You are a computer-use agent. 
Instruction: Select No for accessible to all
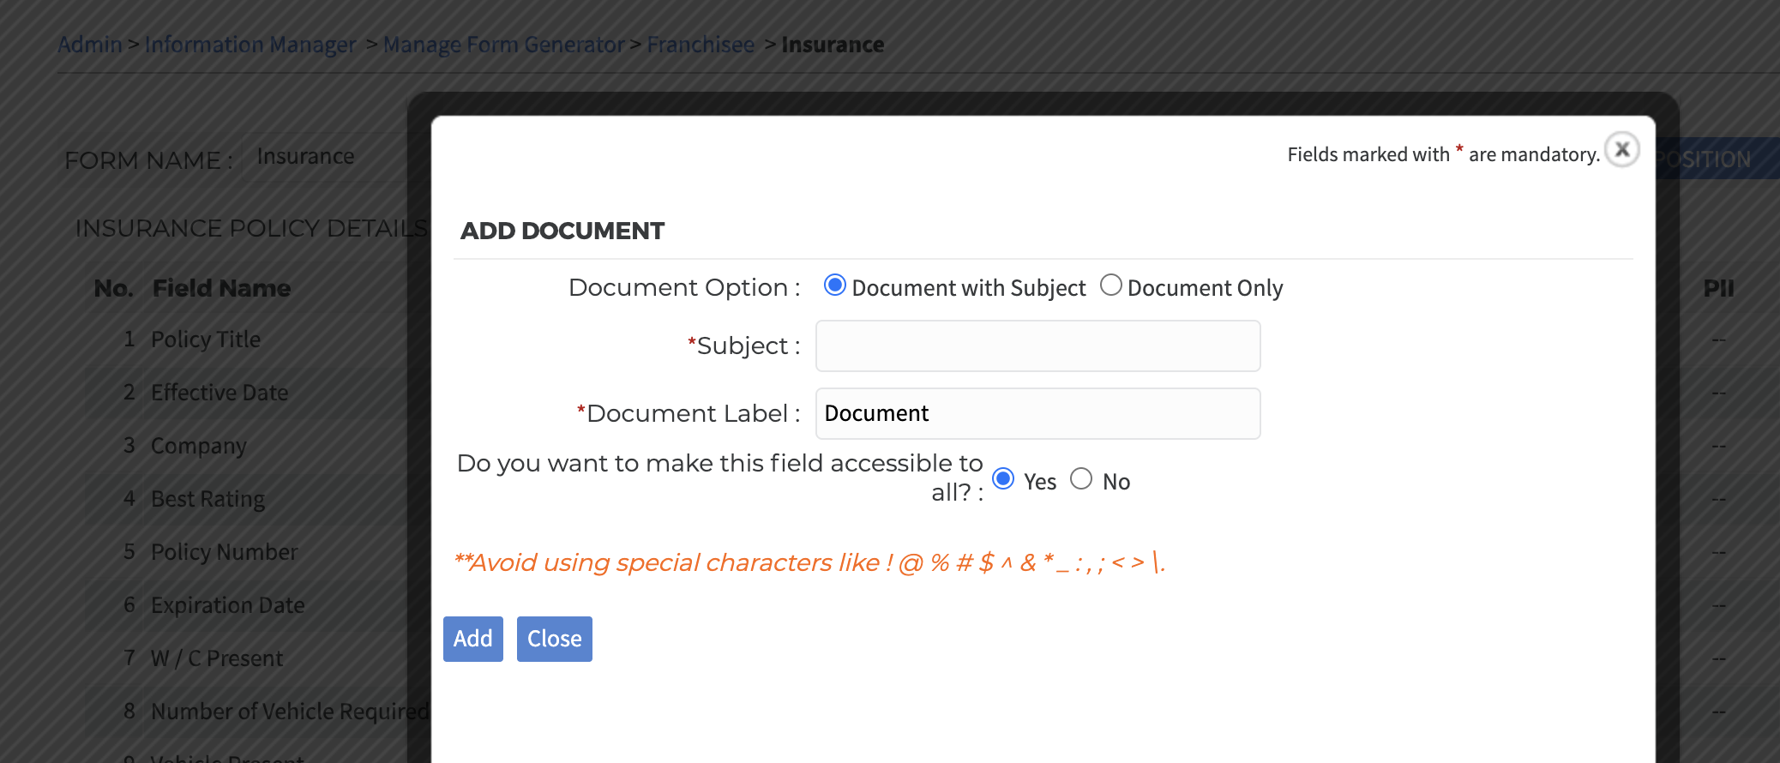[x=1081, y=478]
